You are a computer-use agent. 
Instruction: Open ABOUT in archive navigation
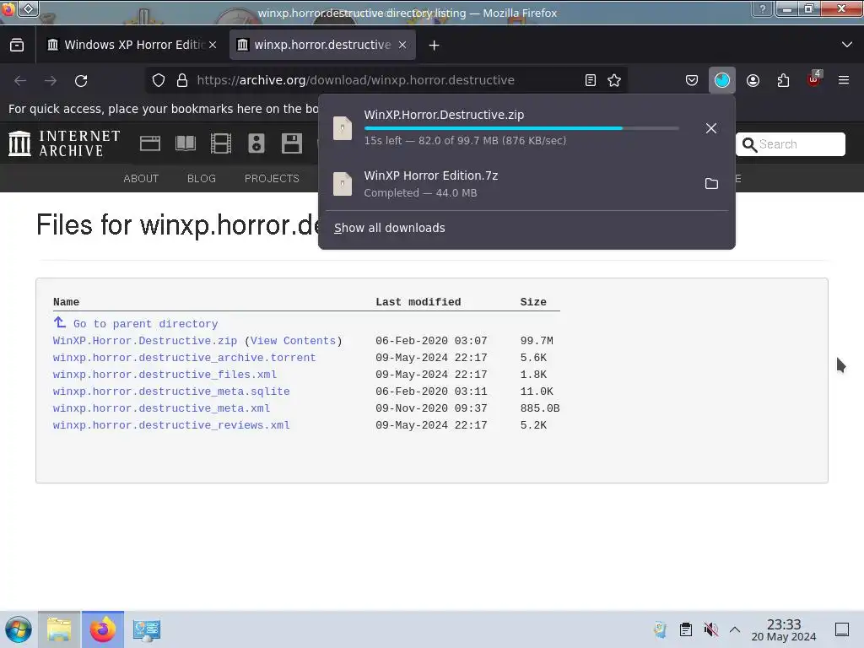click(x=141, y=179)
